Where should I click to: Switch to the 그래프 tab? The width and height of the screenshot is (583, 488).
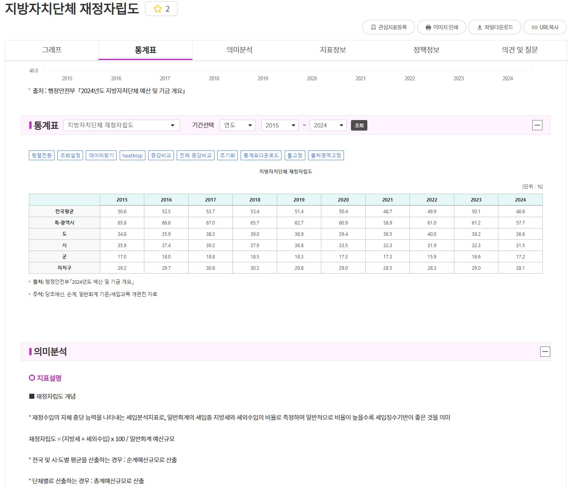tap(52, 50)
